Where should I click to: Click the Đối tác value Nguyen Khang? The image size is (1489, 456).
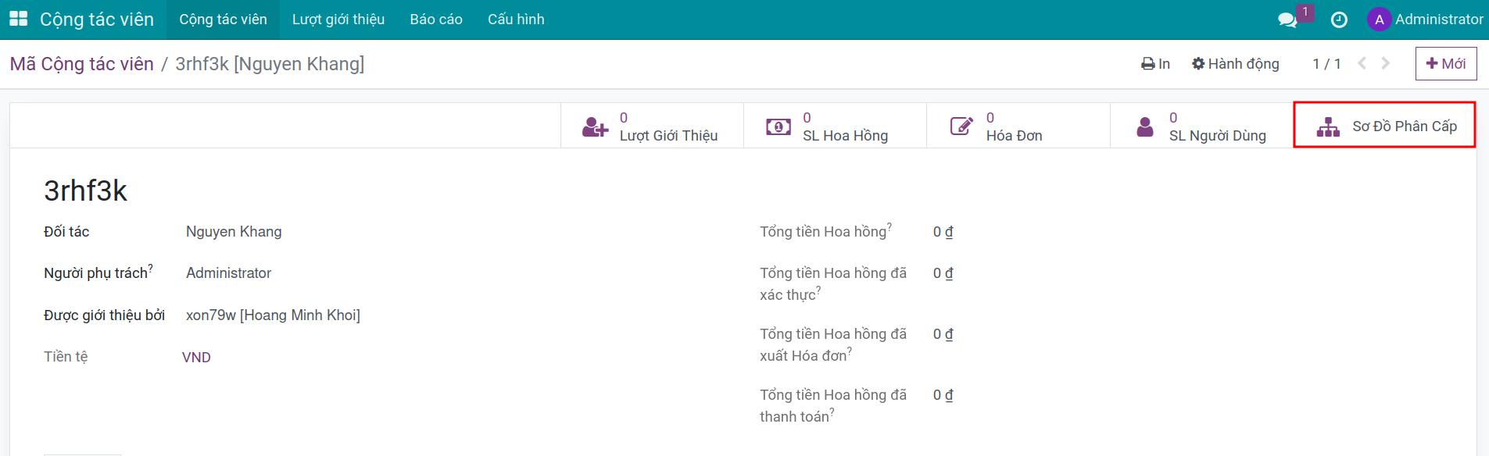click(x=234, y=232)
